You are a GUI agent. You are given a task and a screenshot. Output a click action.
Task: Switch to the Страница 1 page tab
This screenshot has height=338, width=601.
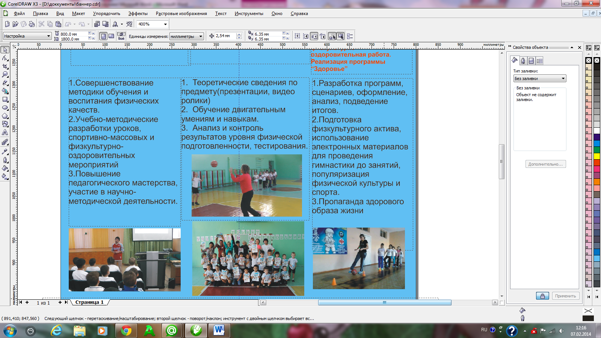pos(89,302)
